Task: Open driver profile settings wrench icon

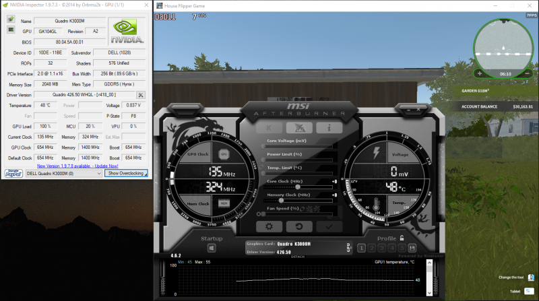Action: pos(141,95)
